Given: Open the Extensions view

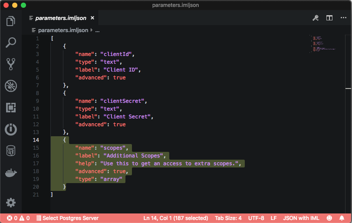Looking at the screenshot, I should [x=11, y=108].
